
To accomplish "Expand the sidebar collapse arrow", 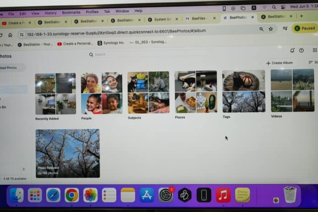I will (23, 169).
